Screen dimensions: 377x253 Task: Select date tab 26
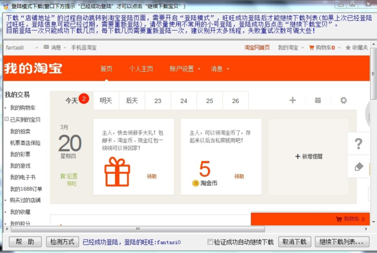(x=236, y=100)
